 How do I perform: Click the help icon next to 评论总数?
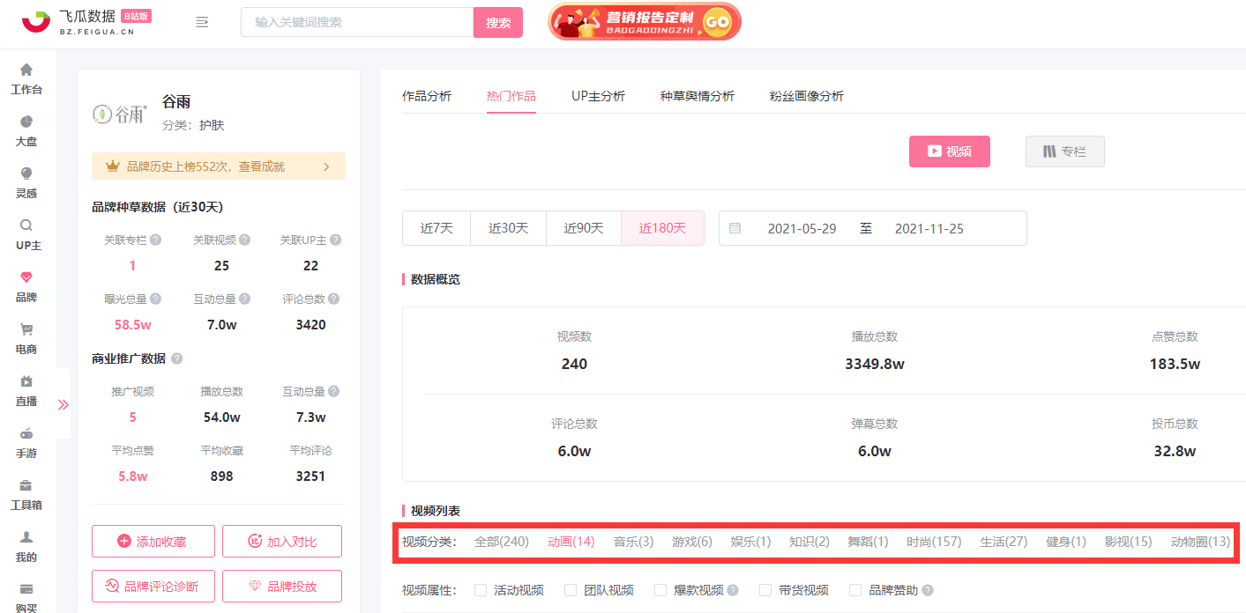tap(333, 299)
